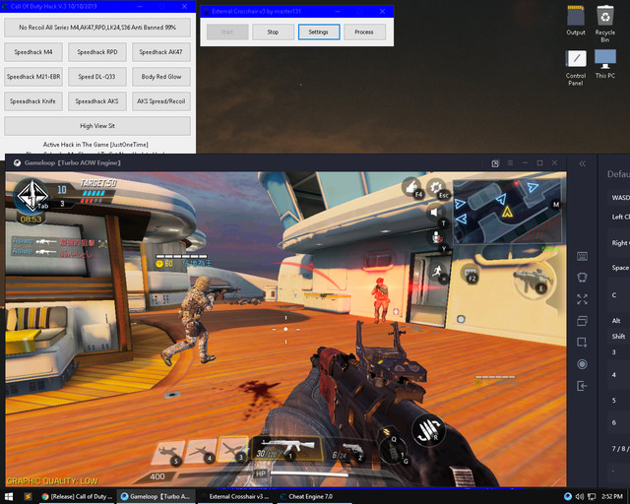Image resolution: width=630 pixels, height=504 pixels.
Task: Click Shift key mapping entry
Action: click(x=619, y=336)
